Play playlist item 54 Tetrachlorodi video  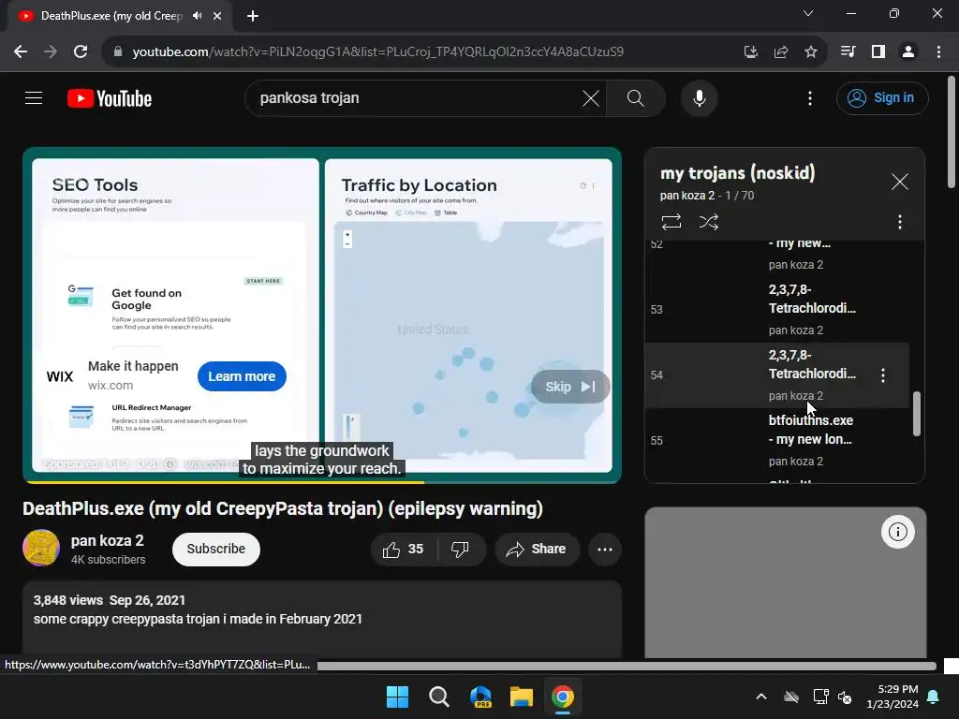pos(776,374)
